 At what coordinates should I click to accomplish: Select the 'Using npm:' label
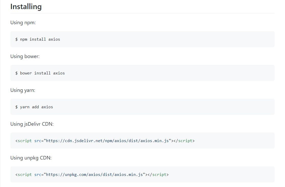click(x=23, y=22)
